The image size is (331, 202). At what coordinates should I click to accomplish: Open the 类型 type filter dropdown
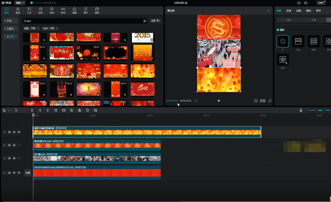pyautogui.click(x=31, y=28)
